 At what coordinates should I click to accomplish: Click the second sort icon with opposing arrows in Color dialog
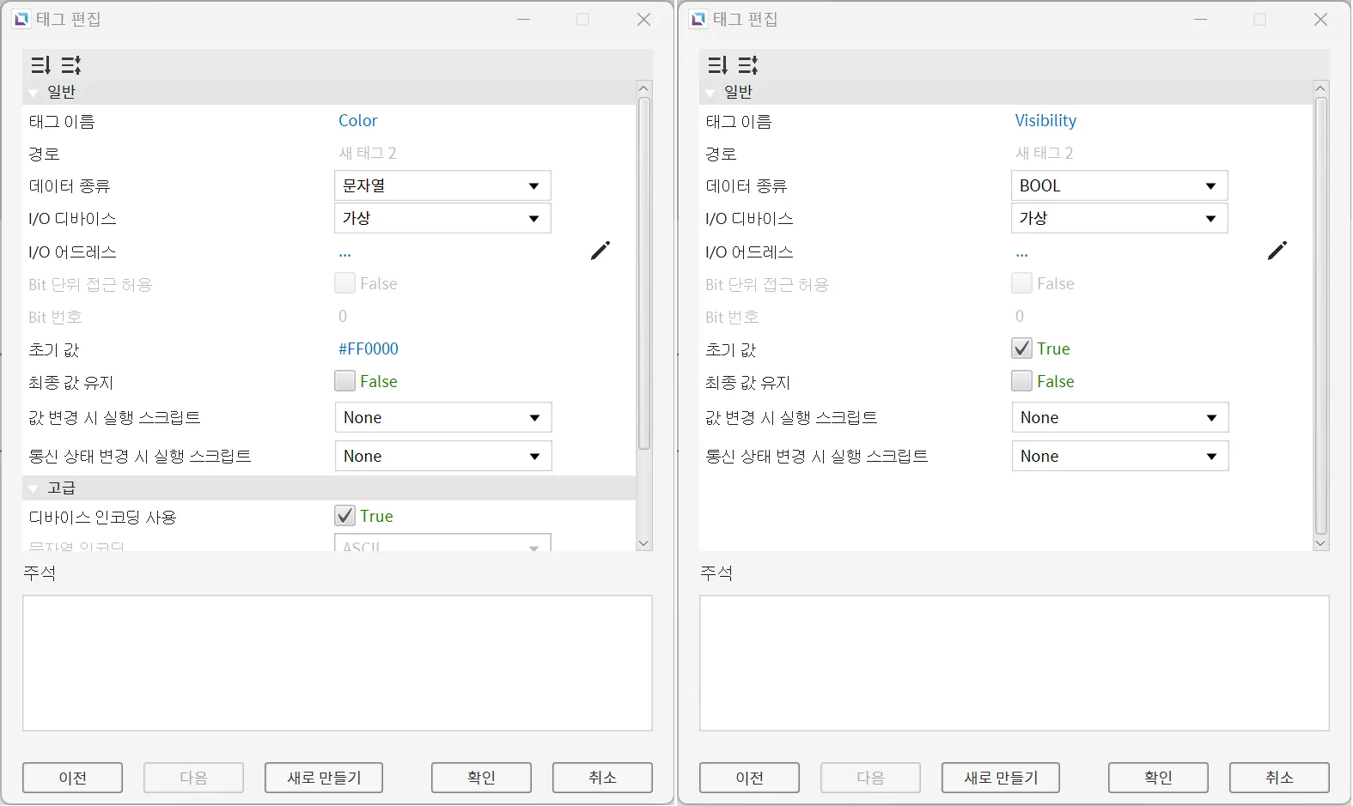(71, 65)
